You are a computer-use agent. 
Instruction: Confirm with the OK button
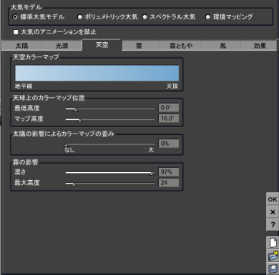click(273, 199)
